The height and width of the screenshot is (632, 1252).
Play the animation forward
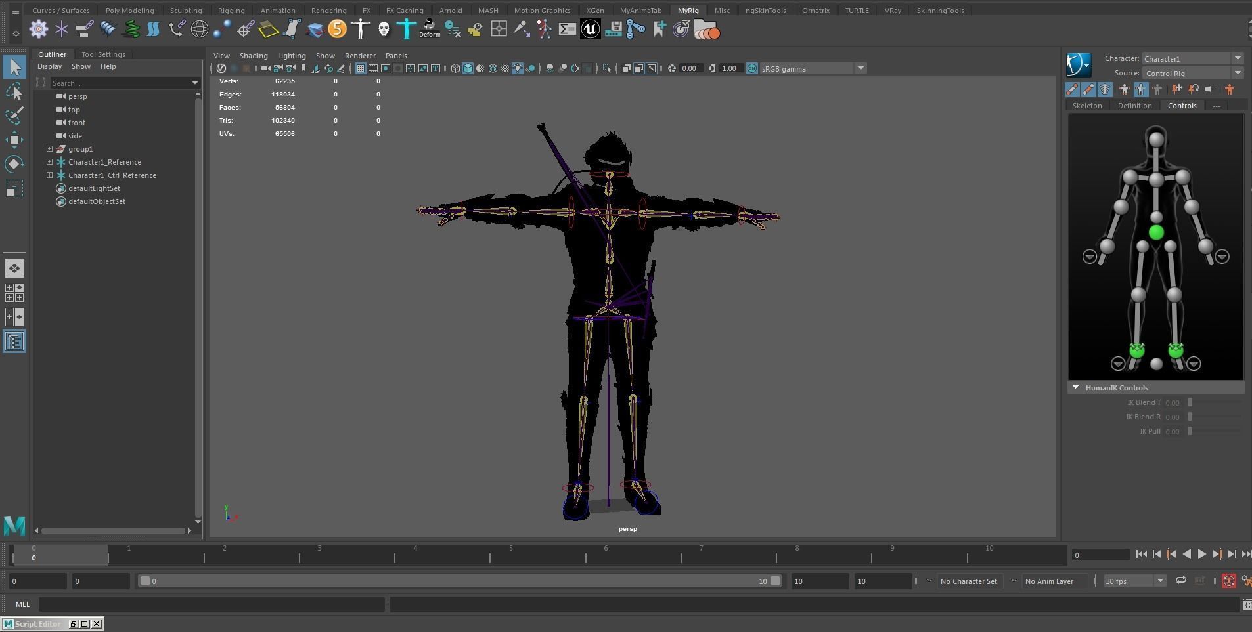coord(1201,554)
